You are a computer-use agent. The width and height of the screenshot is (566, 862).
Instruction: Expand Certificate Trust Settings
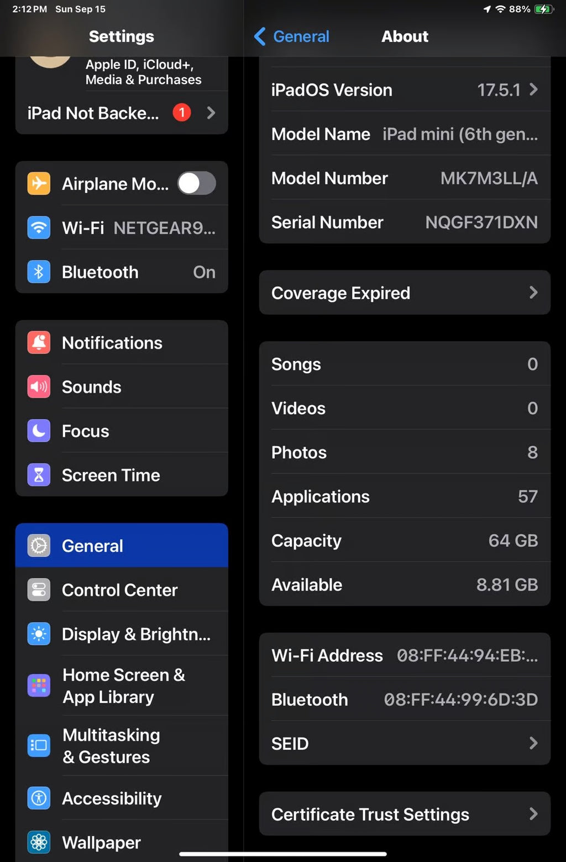405,814
